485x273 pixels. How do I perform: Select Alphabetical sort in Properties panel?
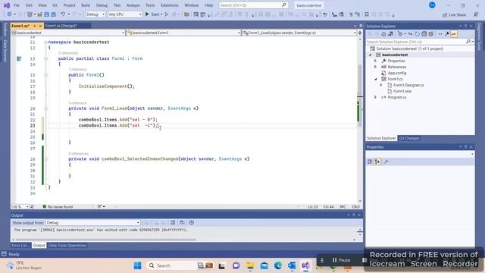377,162
